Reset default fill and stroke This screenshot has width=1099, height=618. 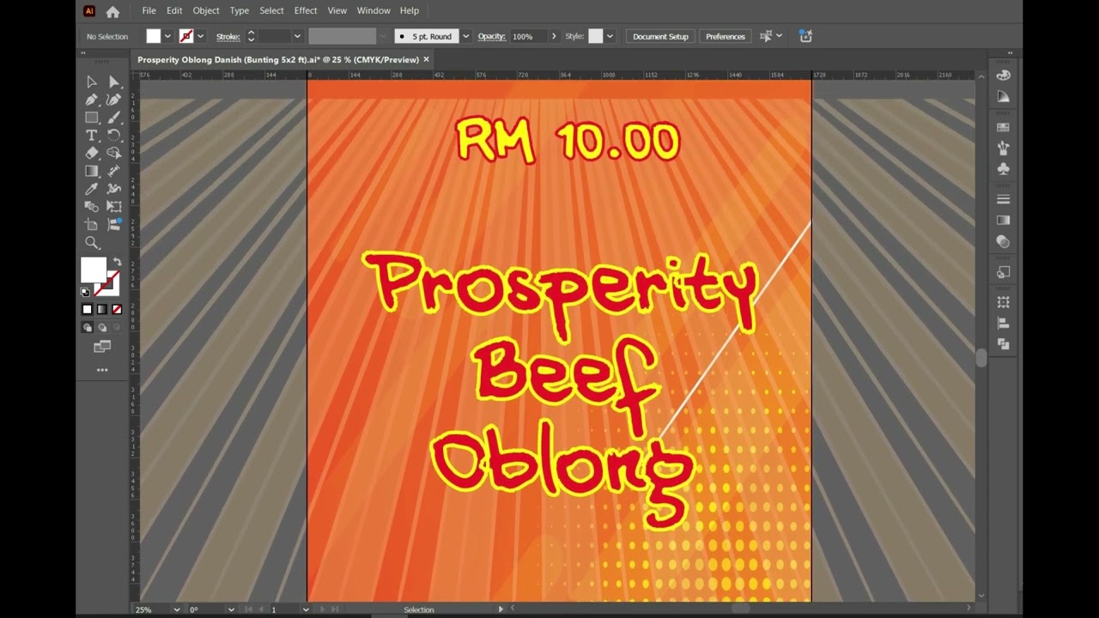(x=85, y=293)
